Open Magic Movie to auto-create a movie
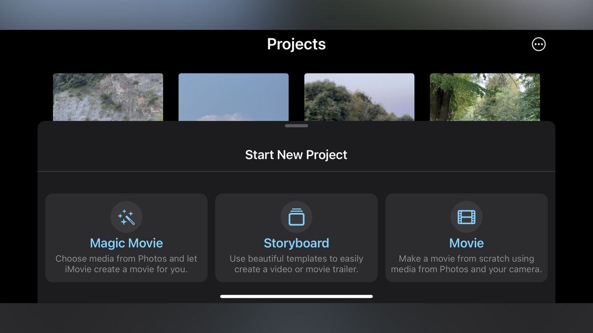 126,238
